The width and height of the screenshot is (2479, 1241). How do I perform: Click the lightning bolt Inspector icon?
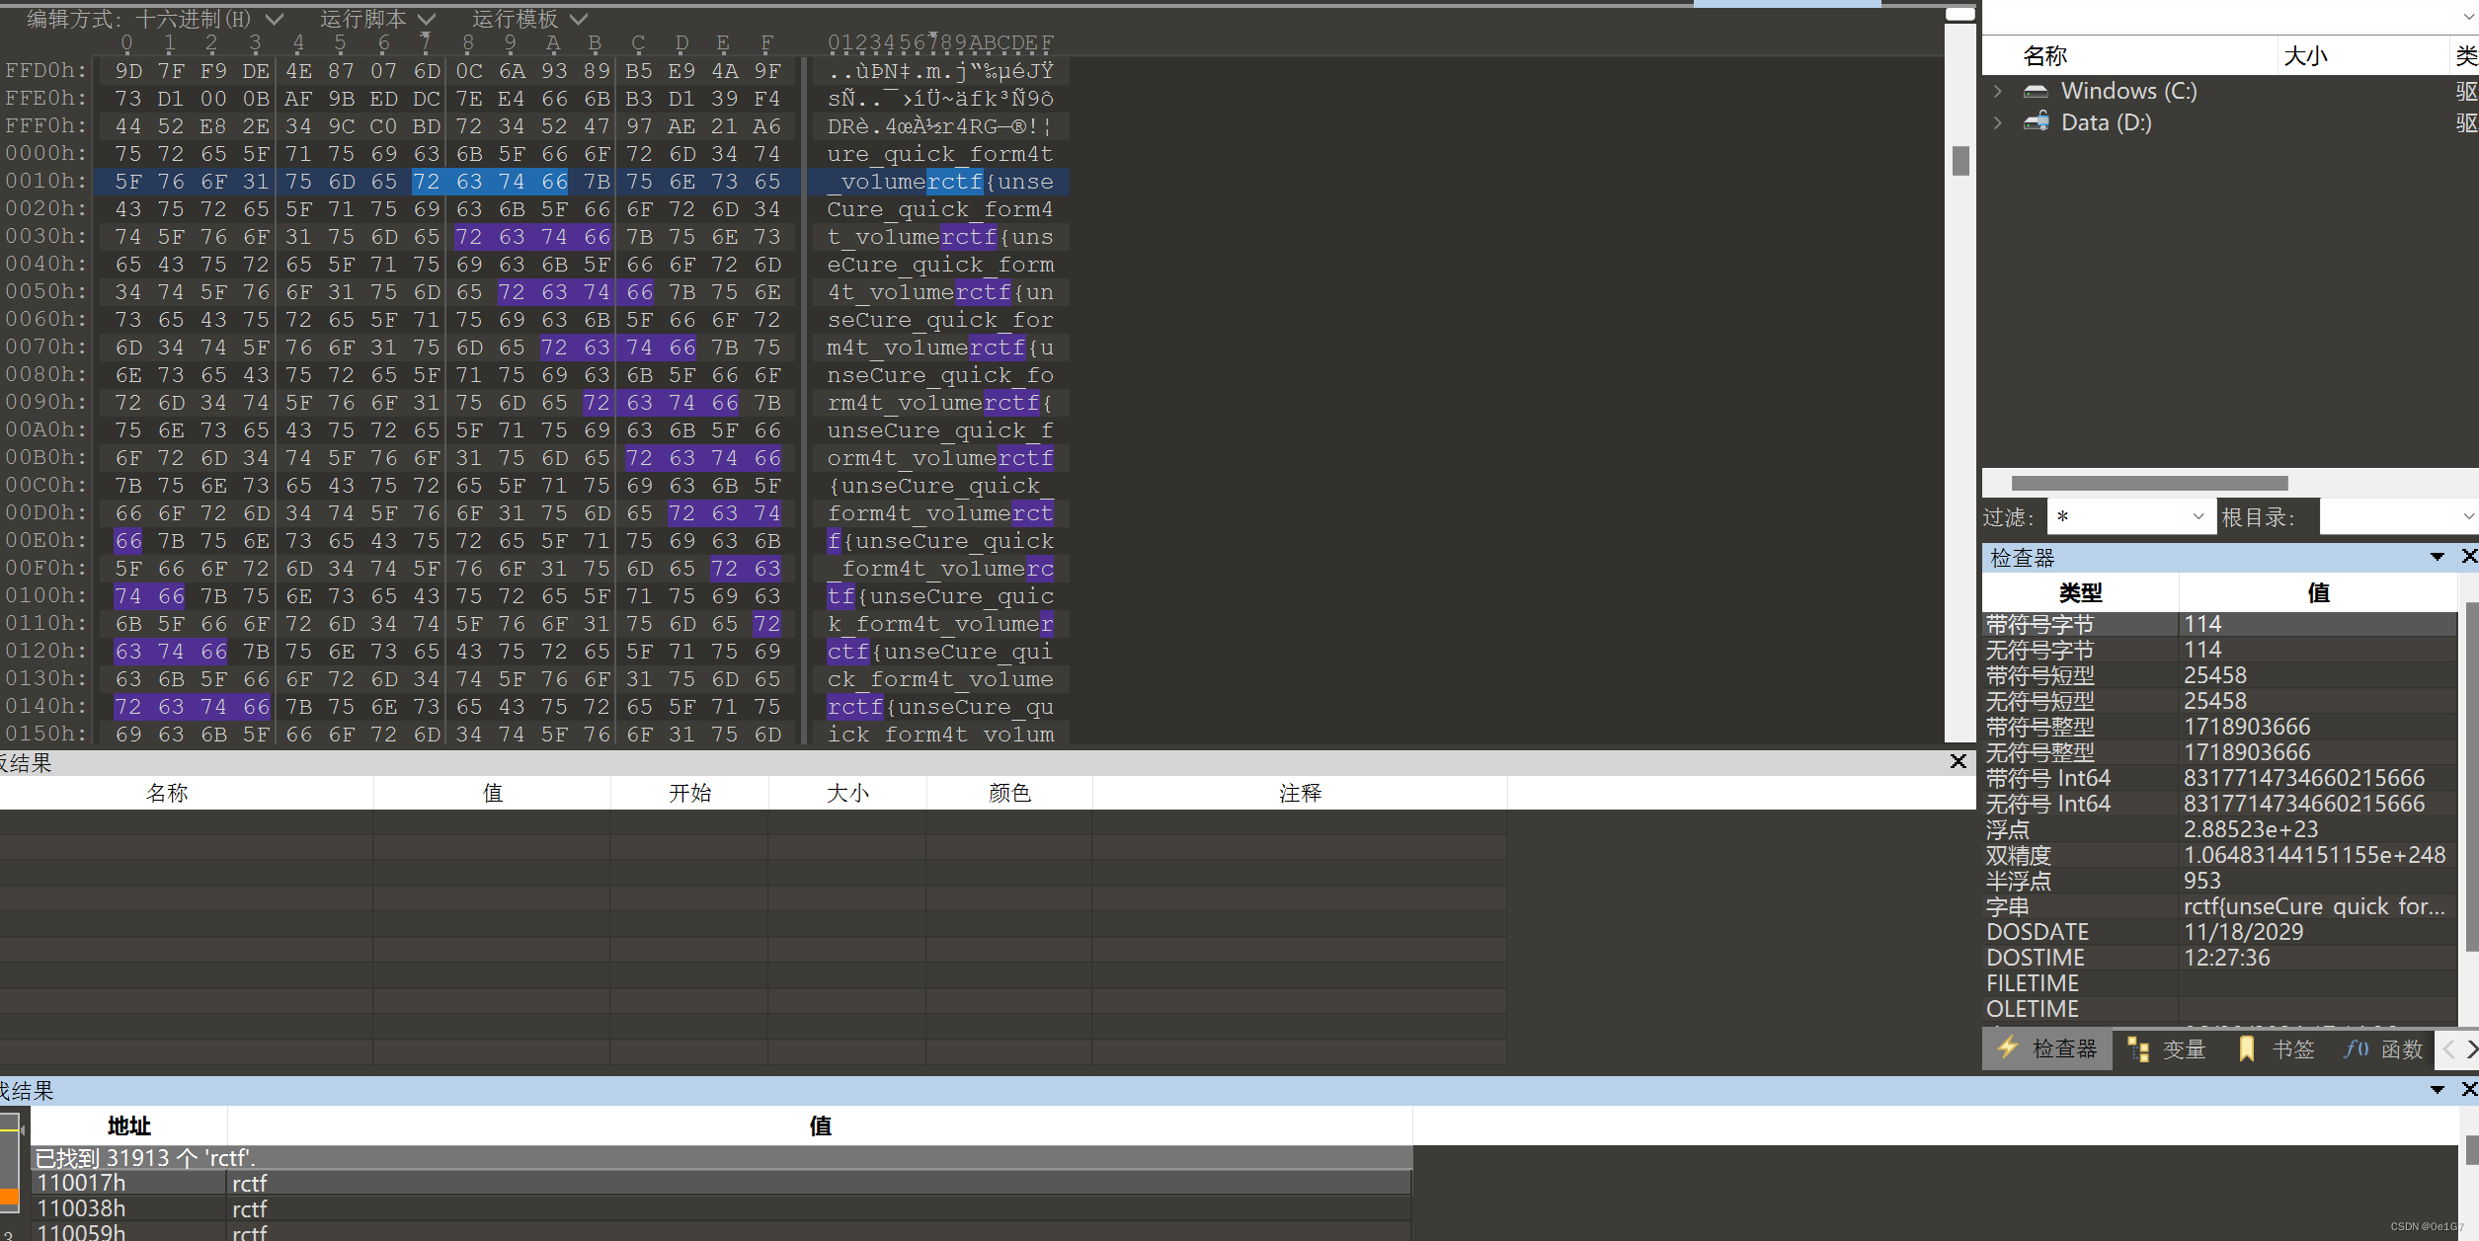[x=2008, y=1049]
